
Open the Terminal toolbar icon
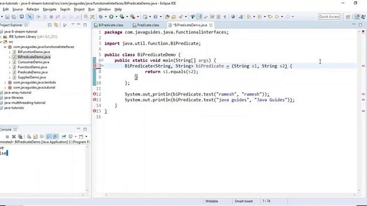pos(22,17)
